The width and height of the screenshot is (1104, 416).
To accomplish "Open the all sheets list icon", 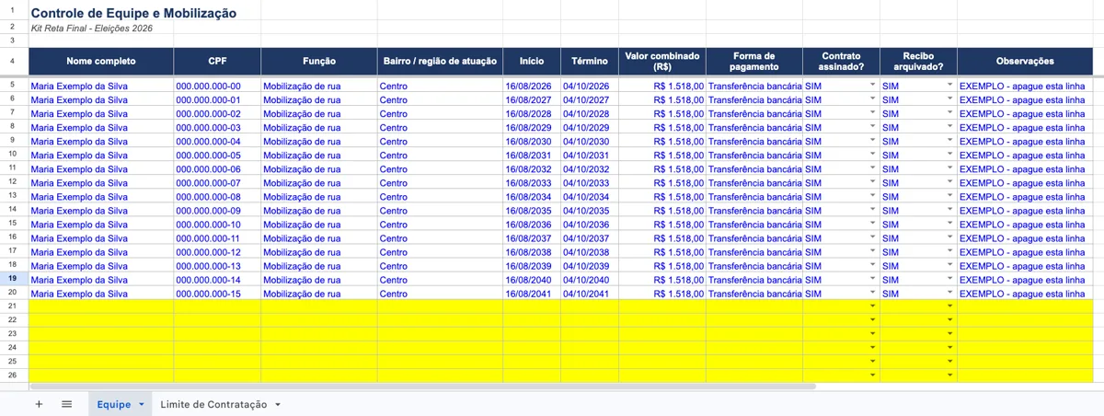I will click(67, 404).
